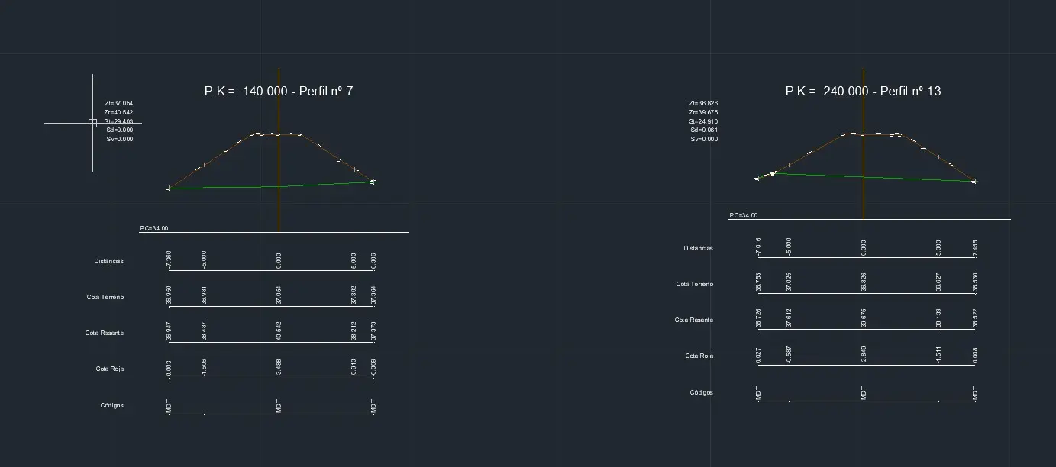The height and width of the screenshot is (467, 1056).
Task: Click the -3.488 Cota Roja value
Action: 279,368
